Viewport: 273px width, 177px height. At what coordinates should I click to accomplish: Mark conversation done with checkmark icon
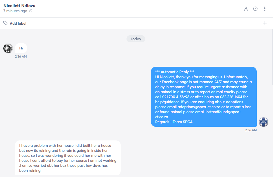[x=255, y=9]
